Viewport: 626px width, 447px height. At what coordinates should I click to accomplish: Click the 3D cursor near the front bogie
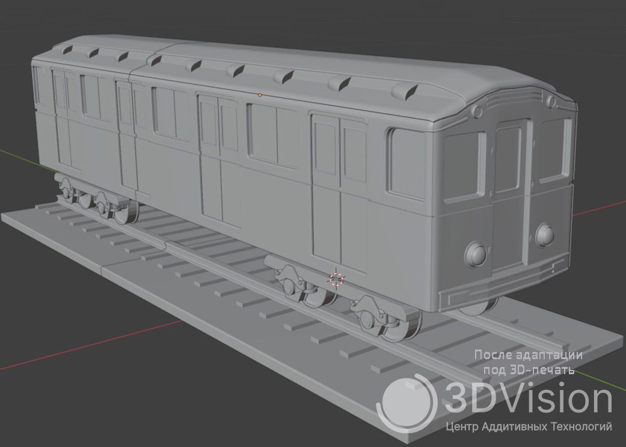click(336, 279)
